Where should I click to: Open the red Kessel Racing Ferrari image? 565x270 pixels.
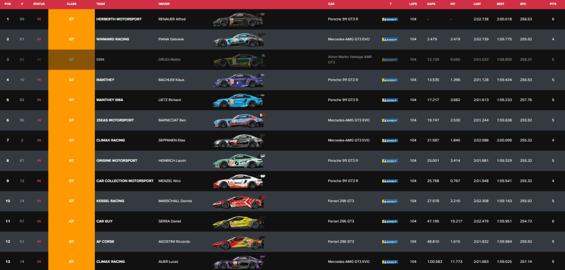[239, 201]
